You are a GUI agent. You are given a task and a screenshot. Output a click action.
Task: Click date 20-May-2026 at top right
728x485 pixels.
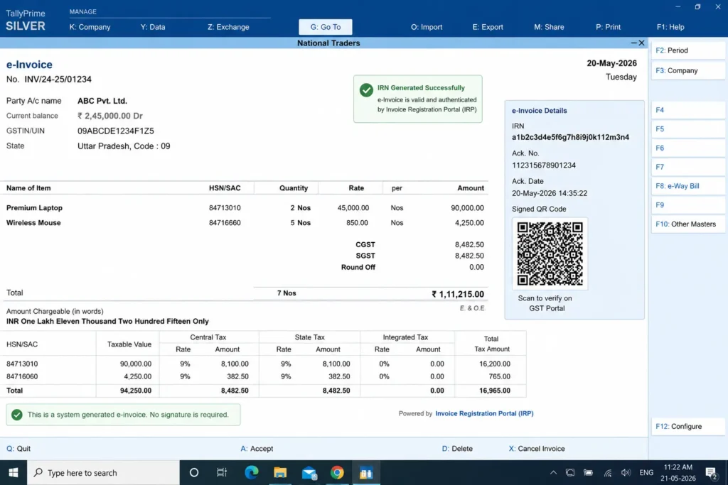[611, 63]
